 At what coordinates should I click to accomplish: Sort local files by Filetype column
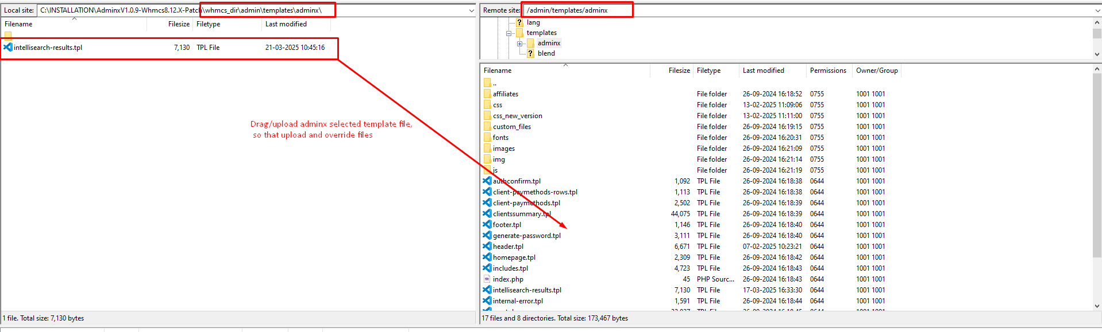(x=208, y=24)
